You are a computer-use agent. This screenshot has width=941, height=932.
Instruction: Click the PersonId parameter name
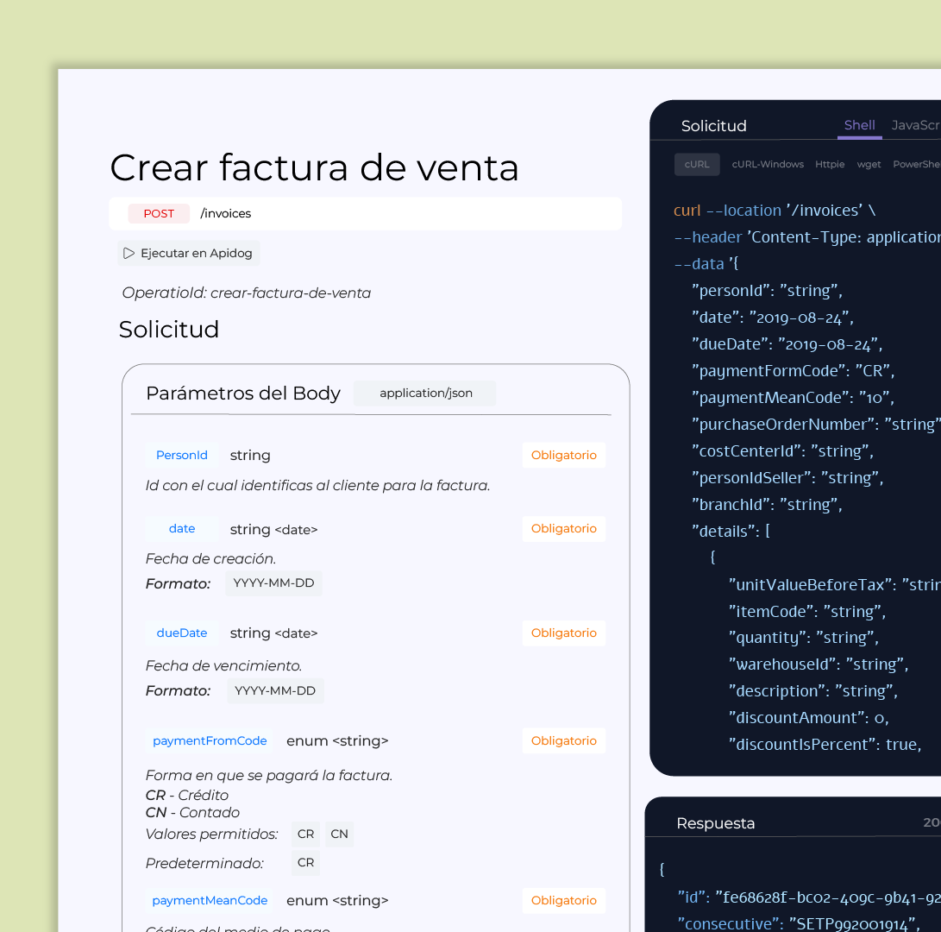182,455
